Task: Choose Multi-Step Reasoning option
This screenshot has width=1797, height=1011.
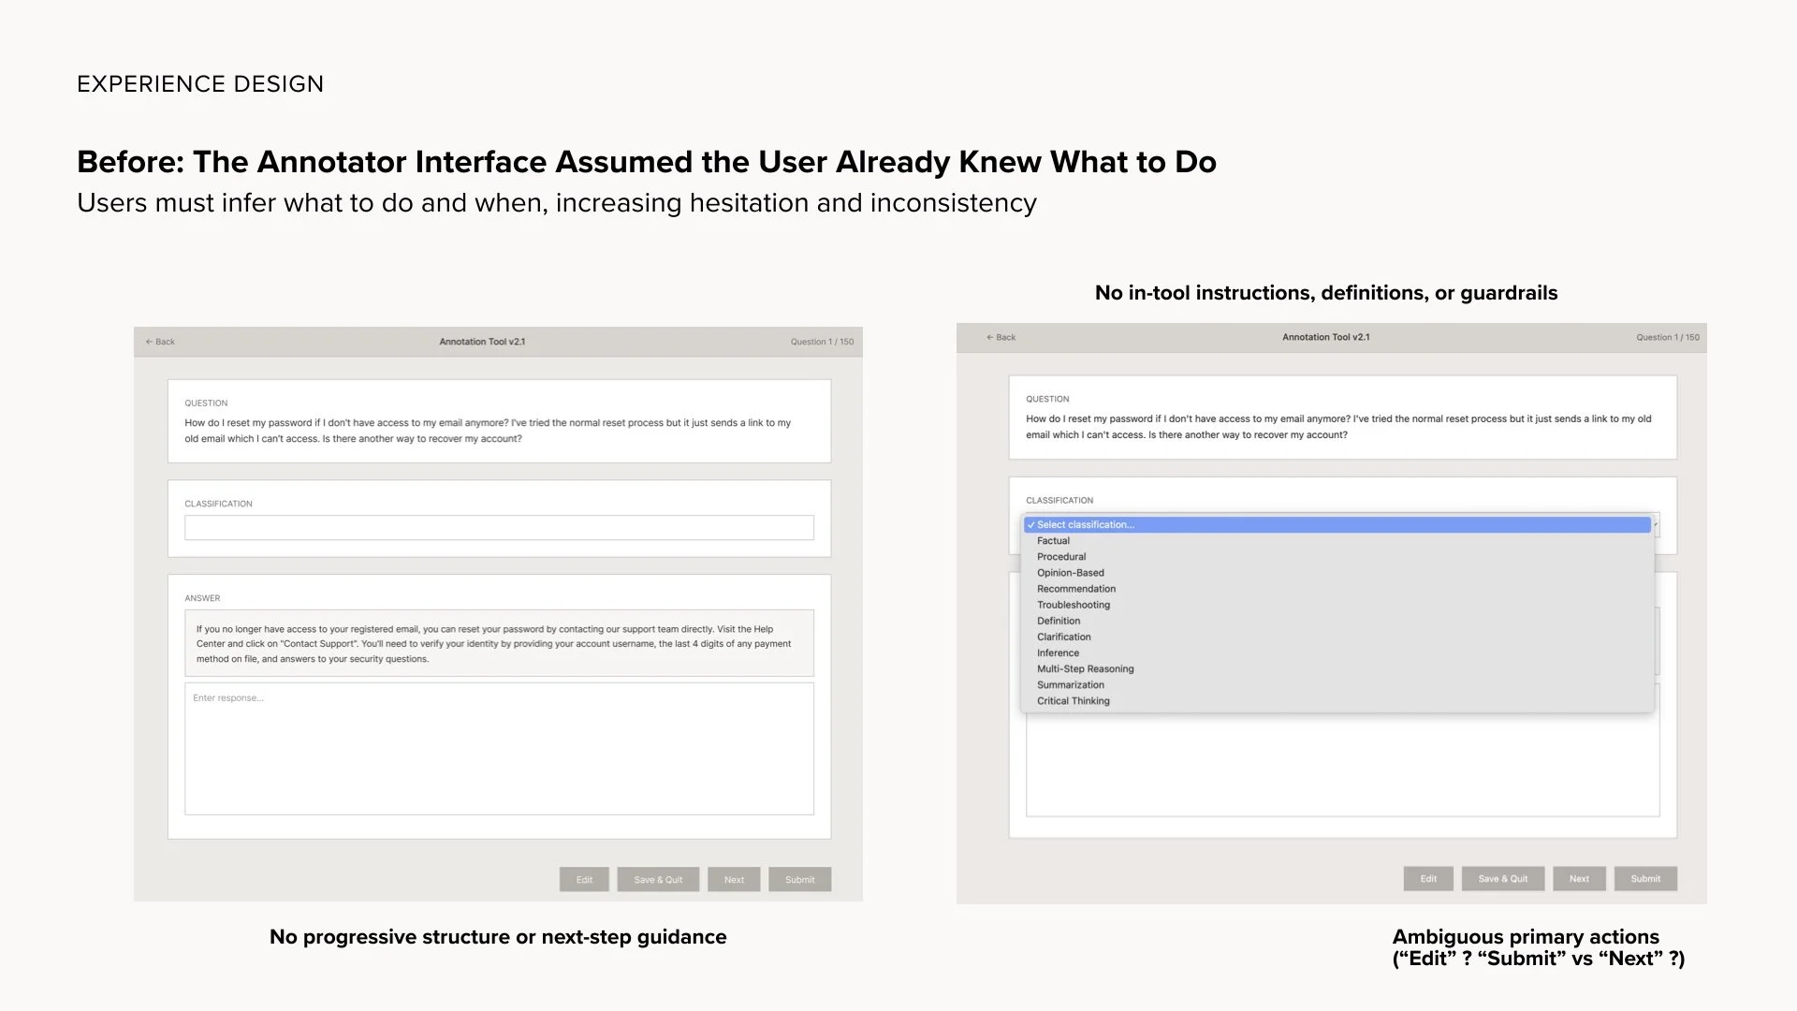Action: point(1085,669)
